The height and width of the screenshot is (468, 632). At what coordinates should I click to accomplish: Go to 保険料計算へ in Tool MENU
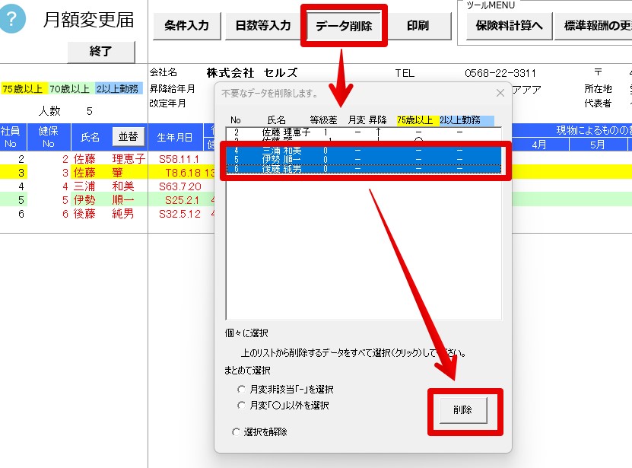click(x=509, y=26)
